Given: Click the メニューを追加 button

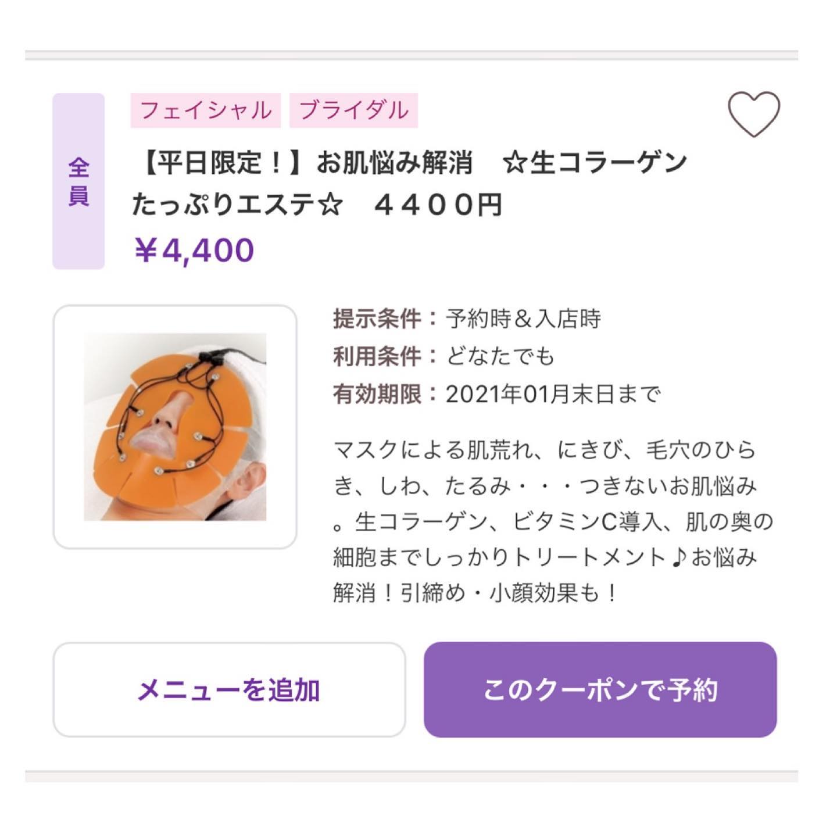Looking at the screenshot, I should pyautogui.click(x=229, y=689).
